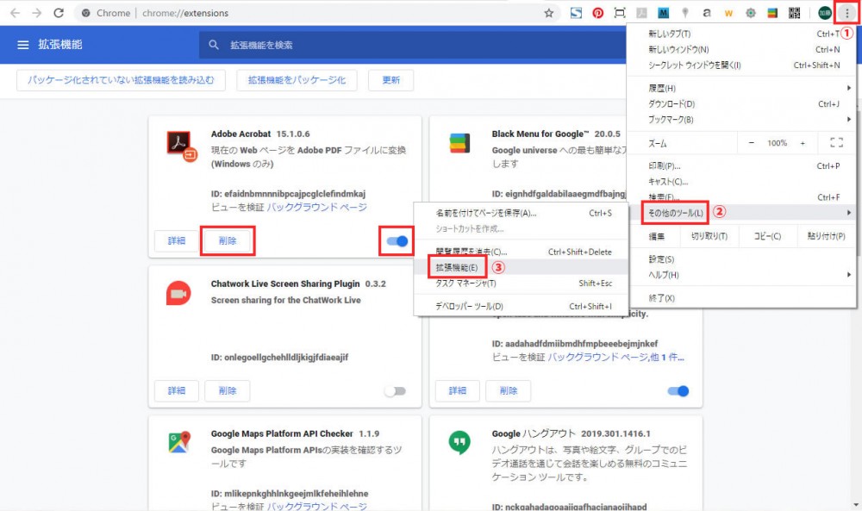
Task: Click the Google Maps Platform API Checker logo
Action: click(179, 442)
